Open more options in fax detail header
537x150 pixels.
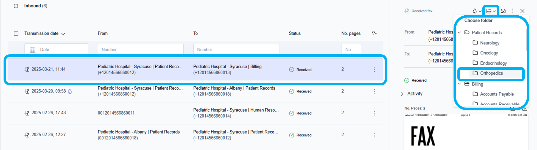tap(513, 11)
